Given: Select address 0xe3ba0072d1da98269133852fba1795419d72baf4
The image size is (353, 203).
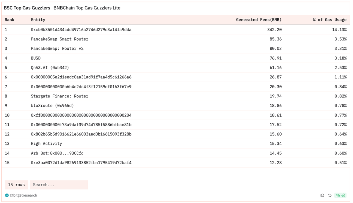Looking at the screenshot, I should click(x=81, y=163).
